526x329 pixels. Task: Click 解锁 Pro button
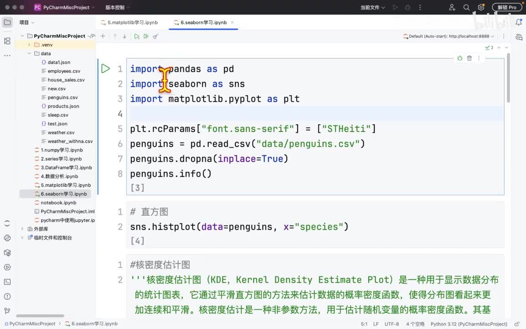[507, 7]
